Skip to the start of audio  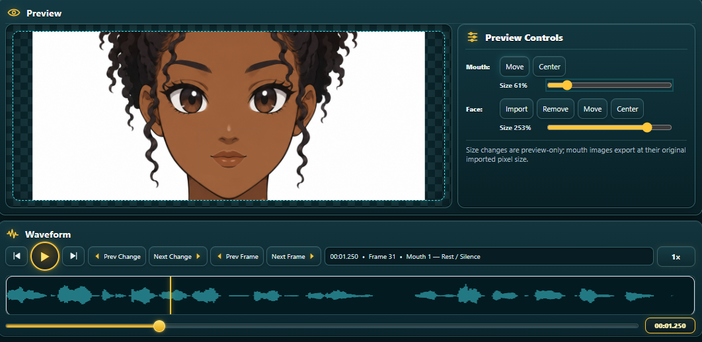pyautogui.click(x=17, y=256)
